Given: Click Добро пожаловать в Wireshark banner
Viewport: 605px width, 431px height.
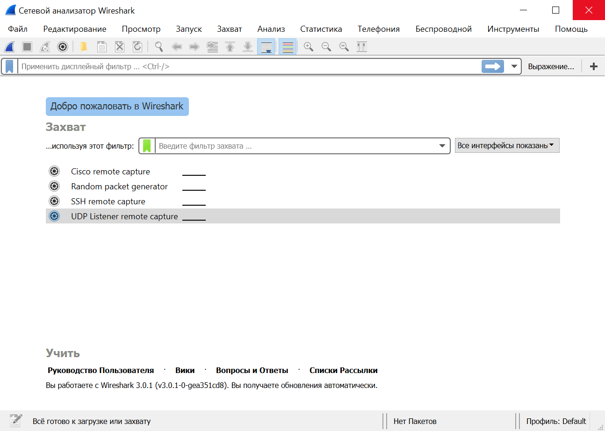Looking at the screenshot, I should [117, 107].
